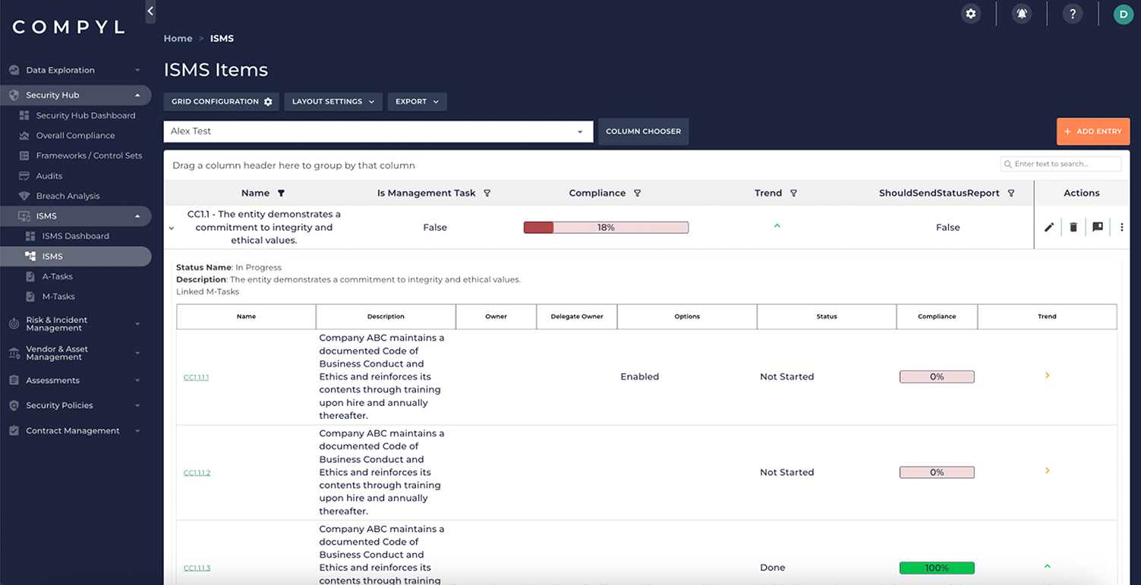Open help using the question mark icon
Viewport: 1141px width, 585px height.
pos(1073,13)
